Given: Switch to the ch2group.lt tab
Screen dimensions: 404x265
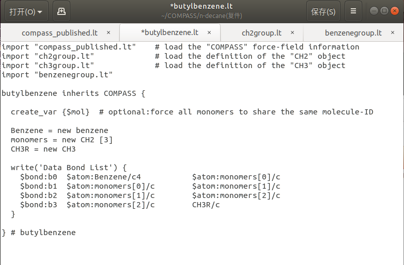Looking at the screenshot, I should click(x=262, y=33).
